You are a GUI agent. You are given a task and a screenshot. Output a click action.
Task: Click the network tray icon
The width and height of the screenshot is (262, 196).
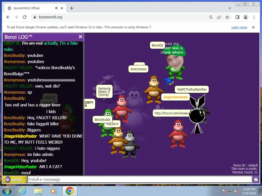click(x=230, y=191)
